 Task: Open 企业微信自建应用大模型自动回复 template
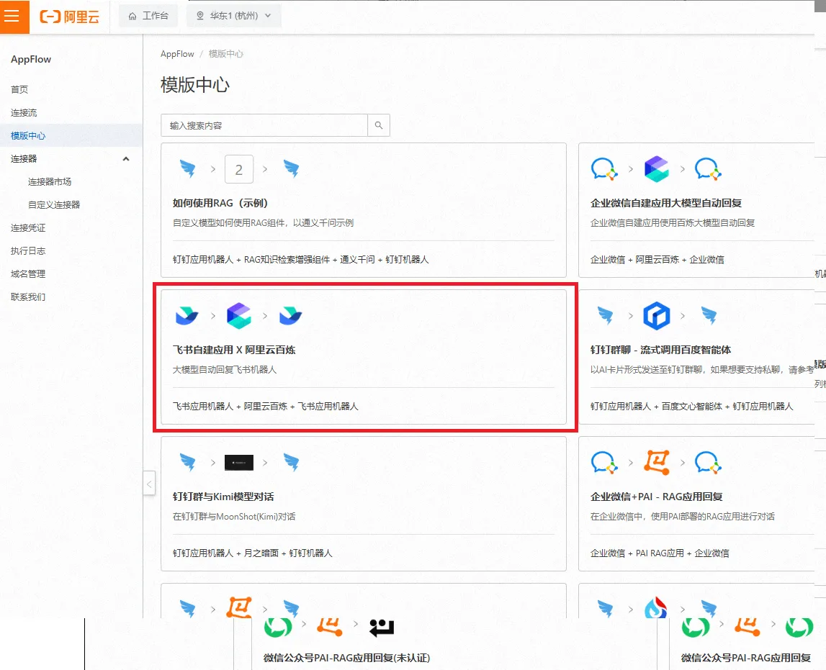click(x=666, y=203)
